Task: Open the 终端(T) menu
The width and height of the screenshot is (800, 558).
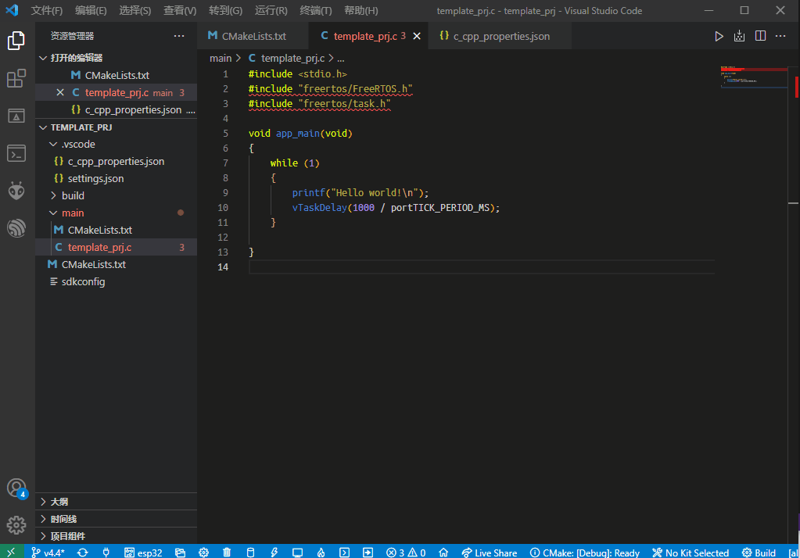Action: coord(315,10)
